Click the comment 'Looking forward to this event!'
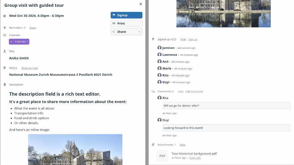Image resolution: width=294 pixels, height=165 pixels. [227, 128]
